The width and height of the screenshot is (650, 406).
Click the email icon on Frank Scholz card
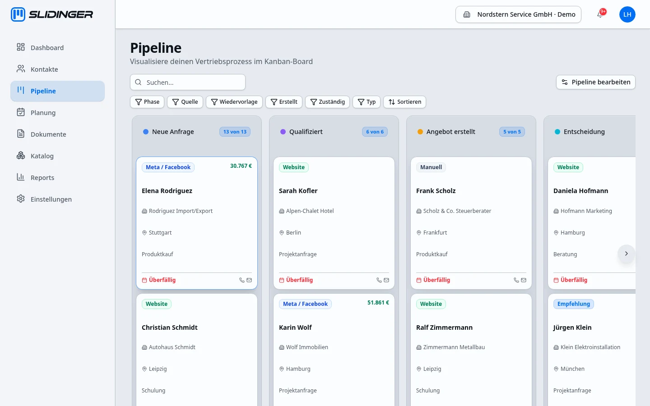coord(524,280)
